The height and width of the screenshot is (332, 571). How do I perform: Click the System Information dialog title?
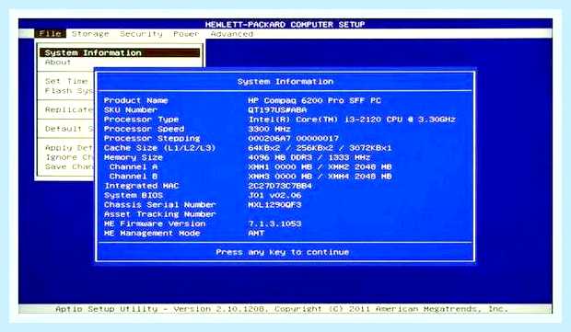(285, 82)
